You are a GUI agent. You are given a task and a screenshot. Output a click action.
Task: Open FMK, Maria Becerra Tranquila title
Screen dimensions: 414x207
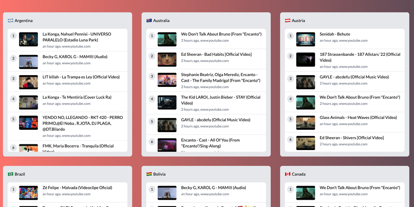[x=78, y=148]
